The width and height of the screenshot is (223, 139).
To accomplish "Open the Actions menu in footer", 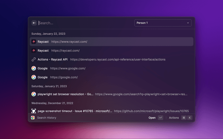I will 174,118.
